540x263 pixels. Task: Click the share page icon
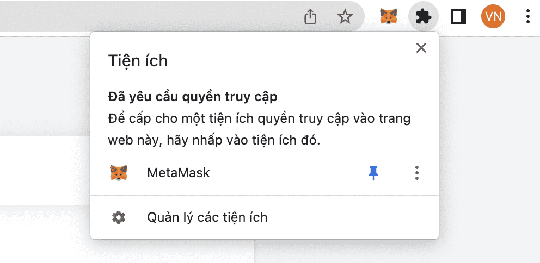coord(310,17)
